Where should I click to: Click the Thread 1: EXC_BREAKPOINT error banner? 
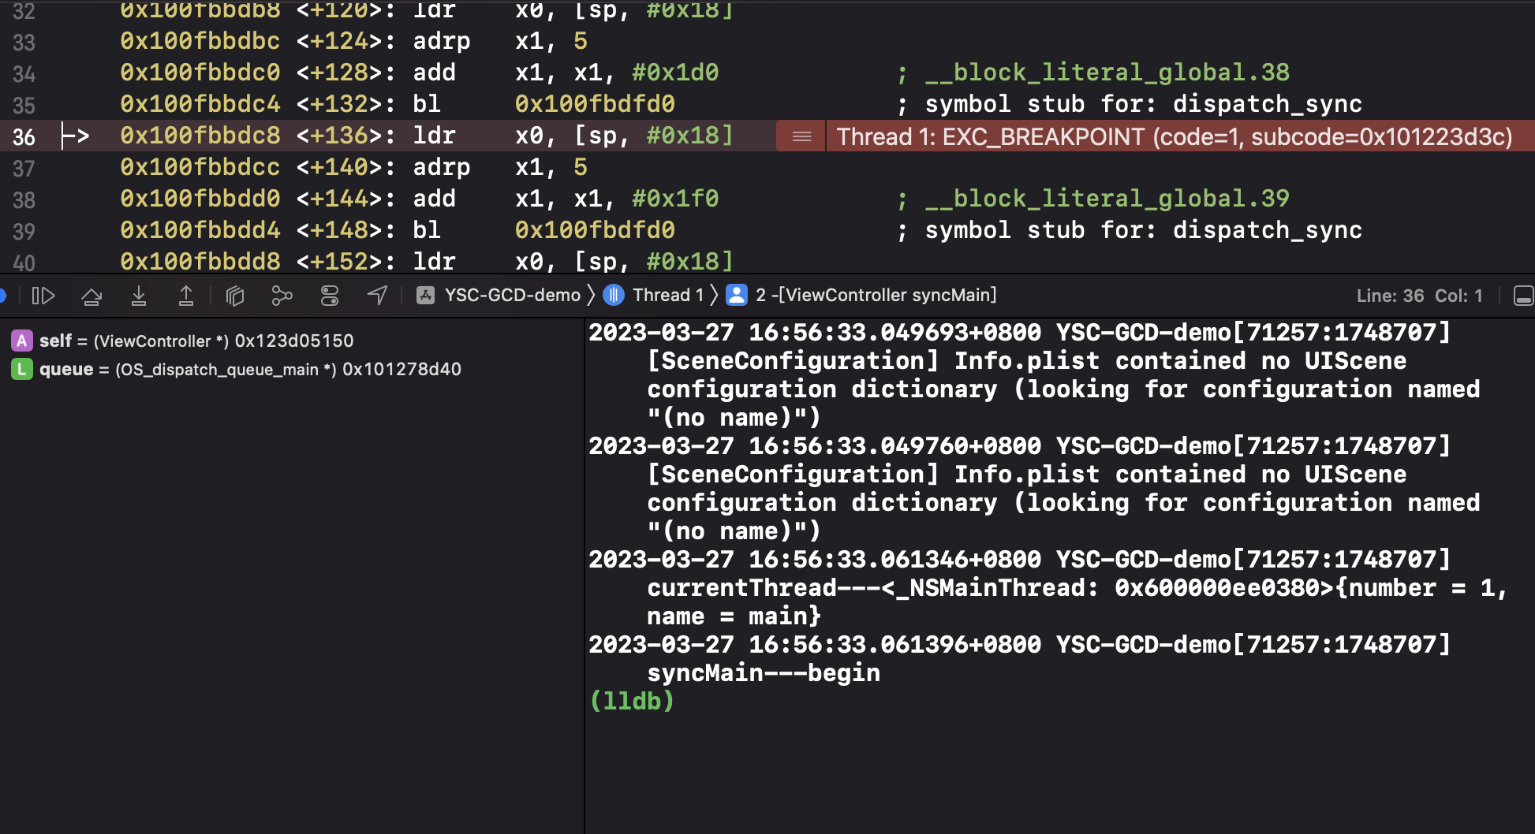pyautogui.click(x=1175, y=136)
